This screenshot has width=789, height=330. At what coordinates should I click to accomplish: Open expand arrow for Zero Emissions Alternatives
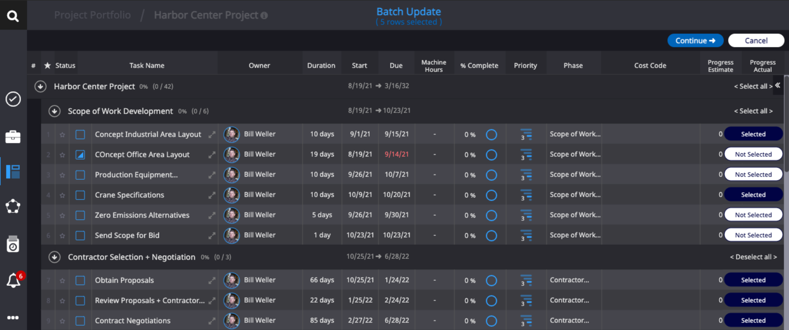coord(212,215)
